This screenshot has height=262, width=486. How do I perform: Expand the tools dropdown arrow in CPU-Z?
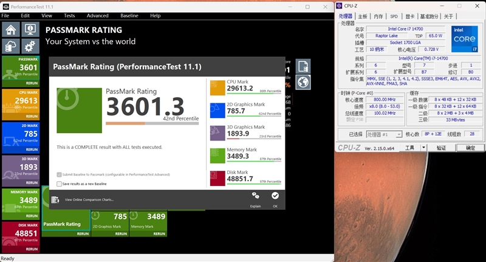pos(423,148)
